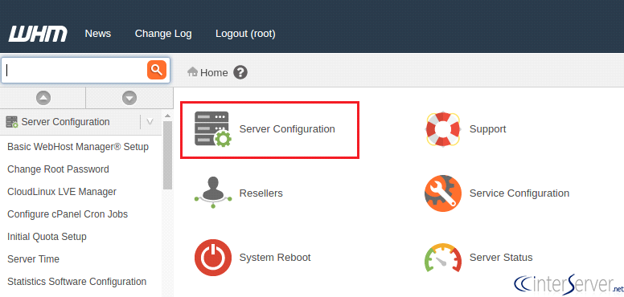This screenshot has height=297, width=624.
Task: Click the Server Configuration server-gear icon
Action: tap(213, 129)
